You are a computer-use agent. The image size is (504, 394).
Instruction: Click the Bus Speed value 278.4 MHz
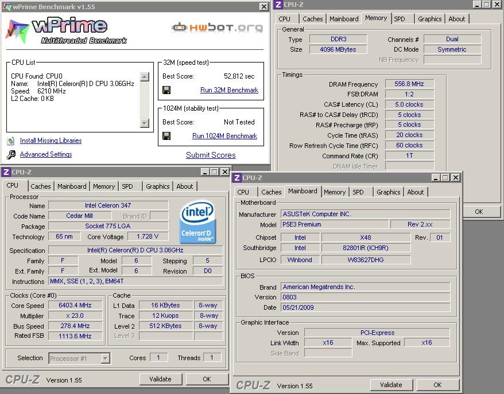coord(75,326)
